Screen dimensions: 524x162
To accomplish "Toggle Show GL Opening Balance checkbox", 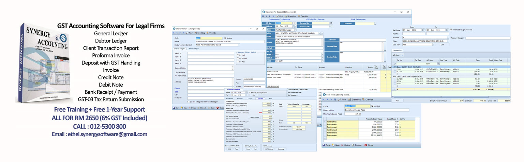I will (250, 92).
